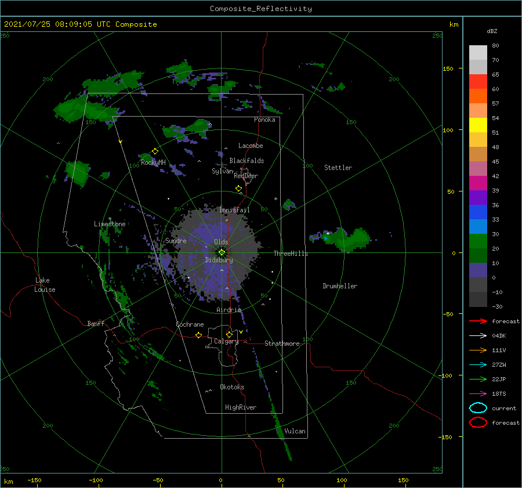Click the Calgary city label

pyautogui.click(x=226, y=341)
